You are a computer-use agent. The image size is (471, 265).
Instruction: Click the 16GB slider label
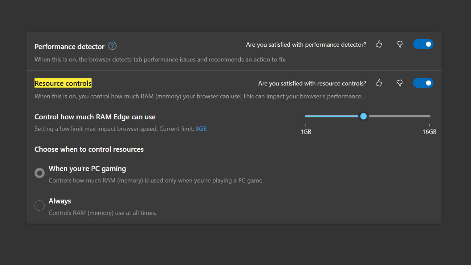[429, 131]
